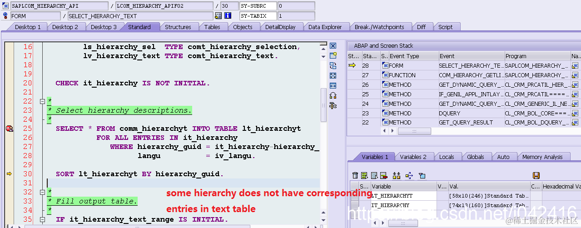Click the trash icon in Variables toolbar
The height and width of the screenshot is (228, 581).
point(356,175)
